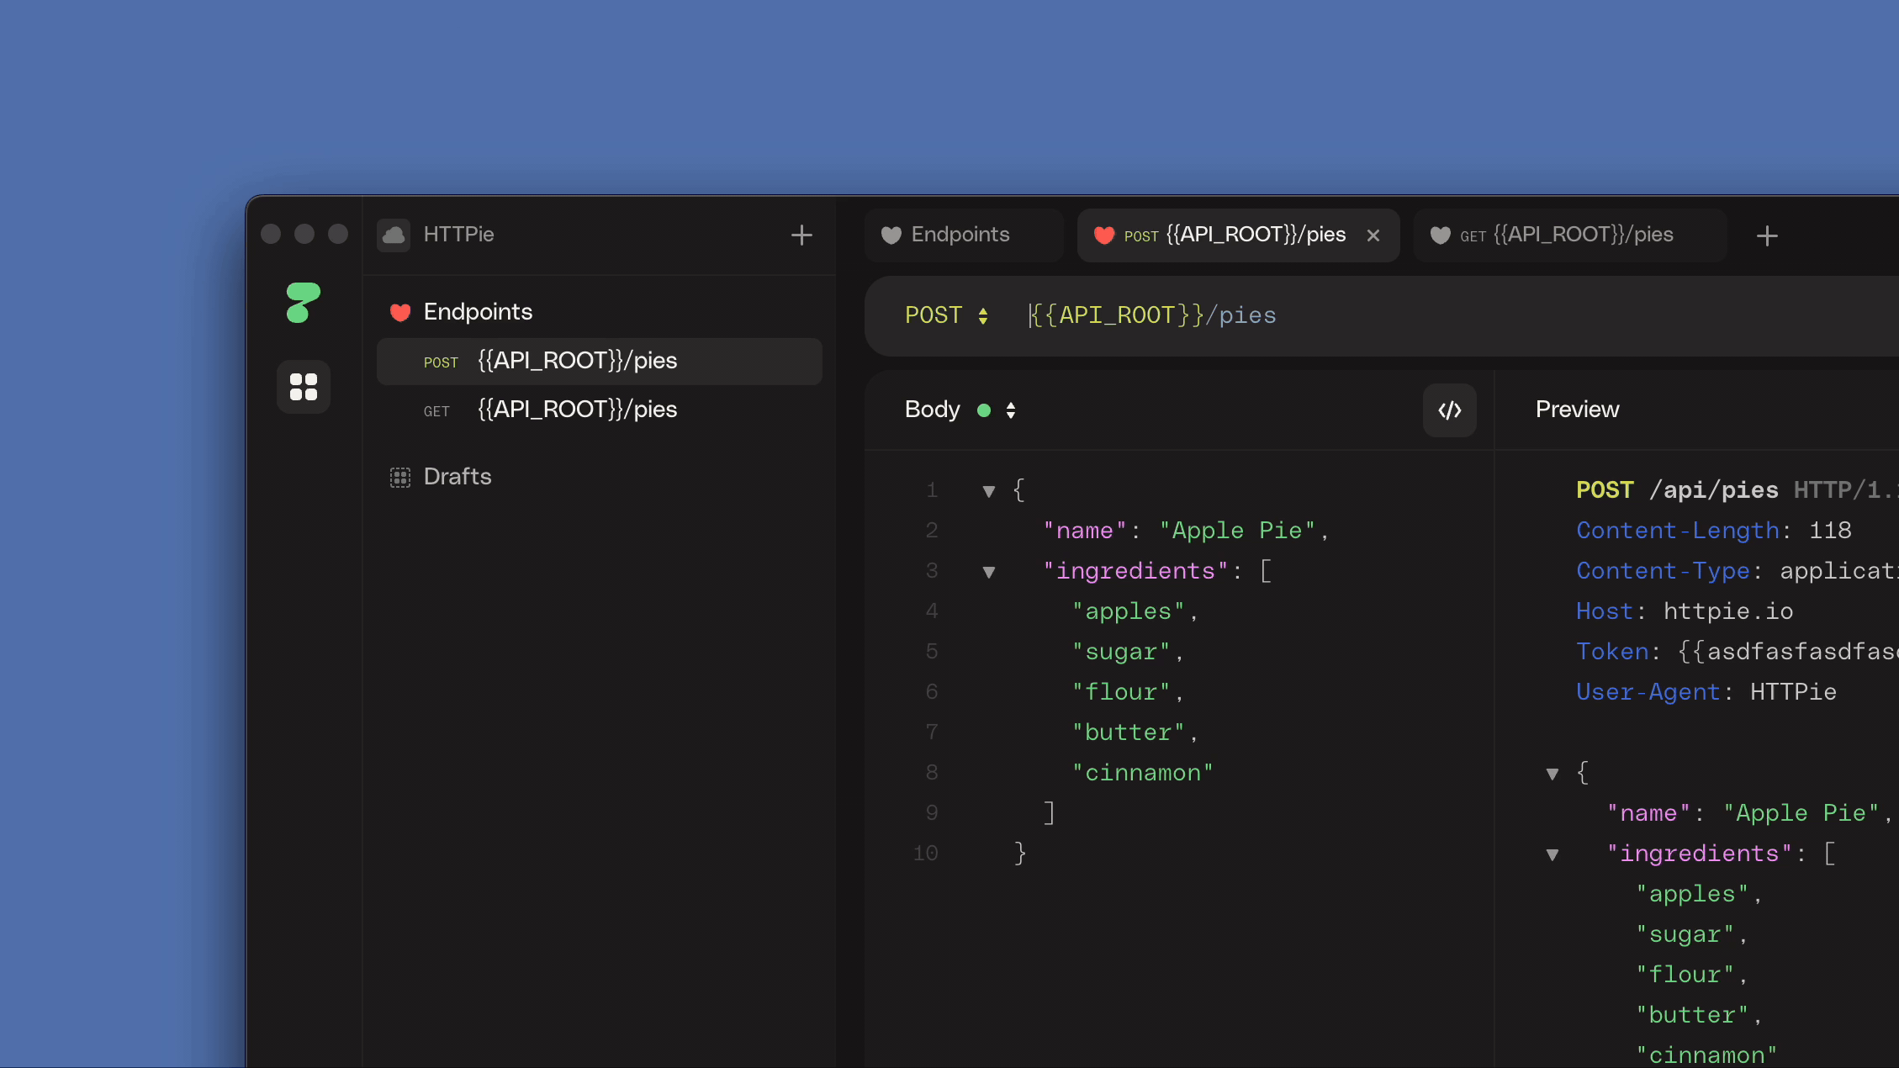
Task: Click the heart icon on the POST tab
Action: [1105, 235]
